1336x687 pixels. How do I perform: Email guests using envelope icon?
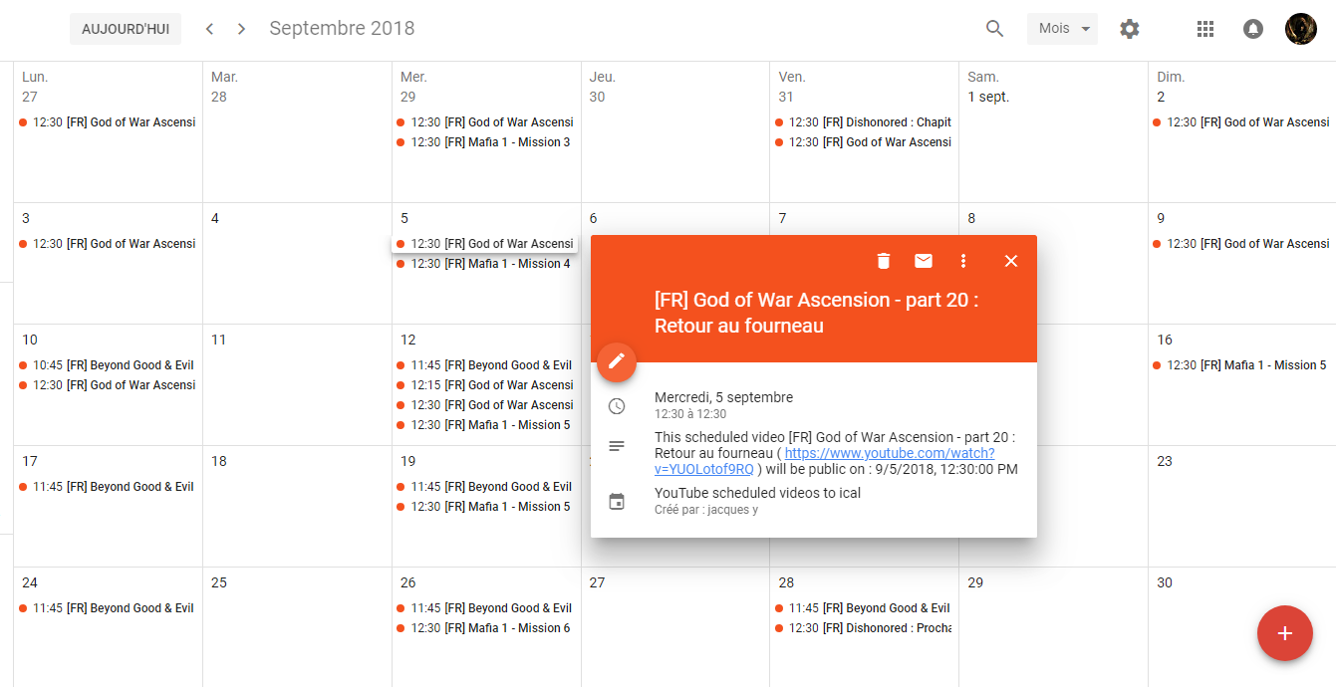coord(924,261)
